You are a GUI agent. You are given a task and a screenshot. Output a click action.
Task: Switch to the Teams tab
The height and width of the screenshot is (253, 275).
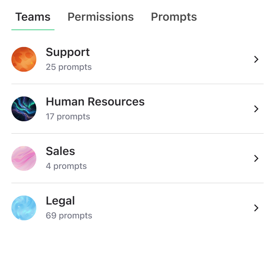pos(33,17)
